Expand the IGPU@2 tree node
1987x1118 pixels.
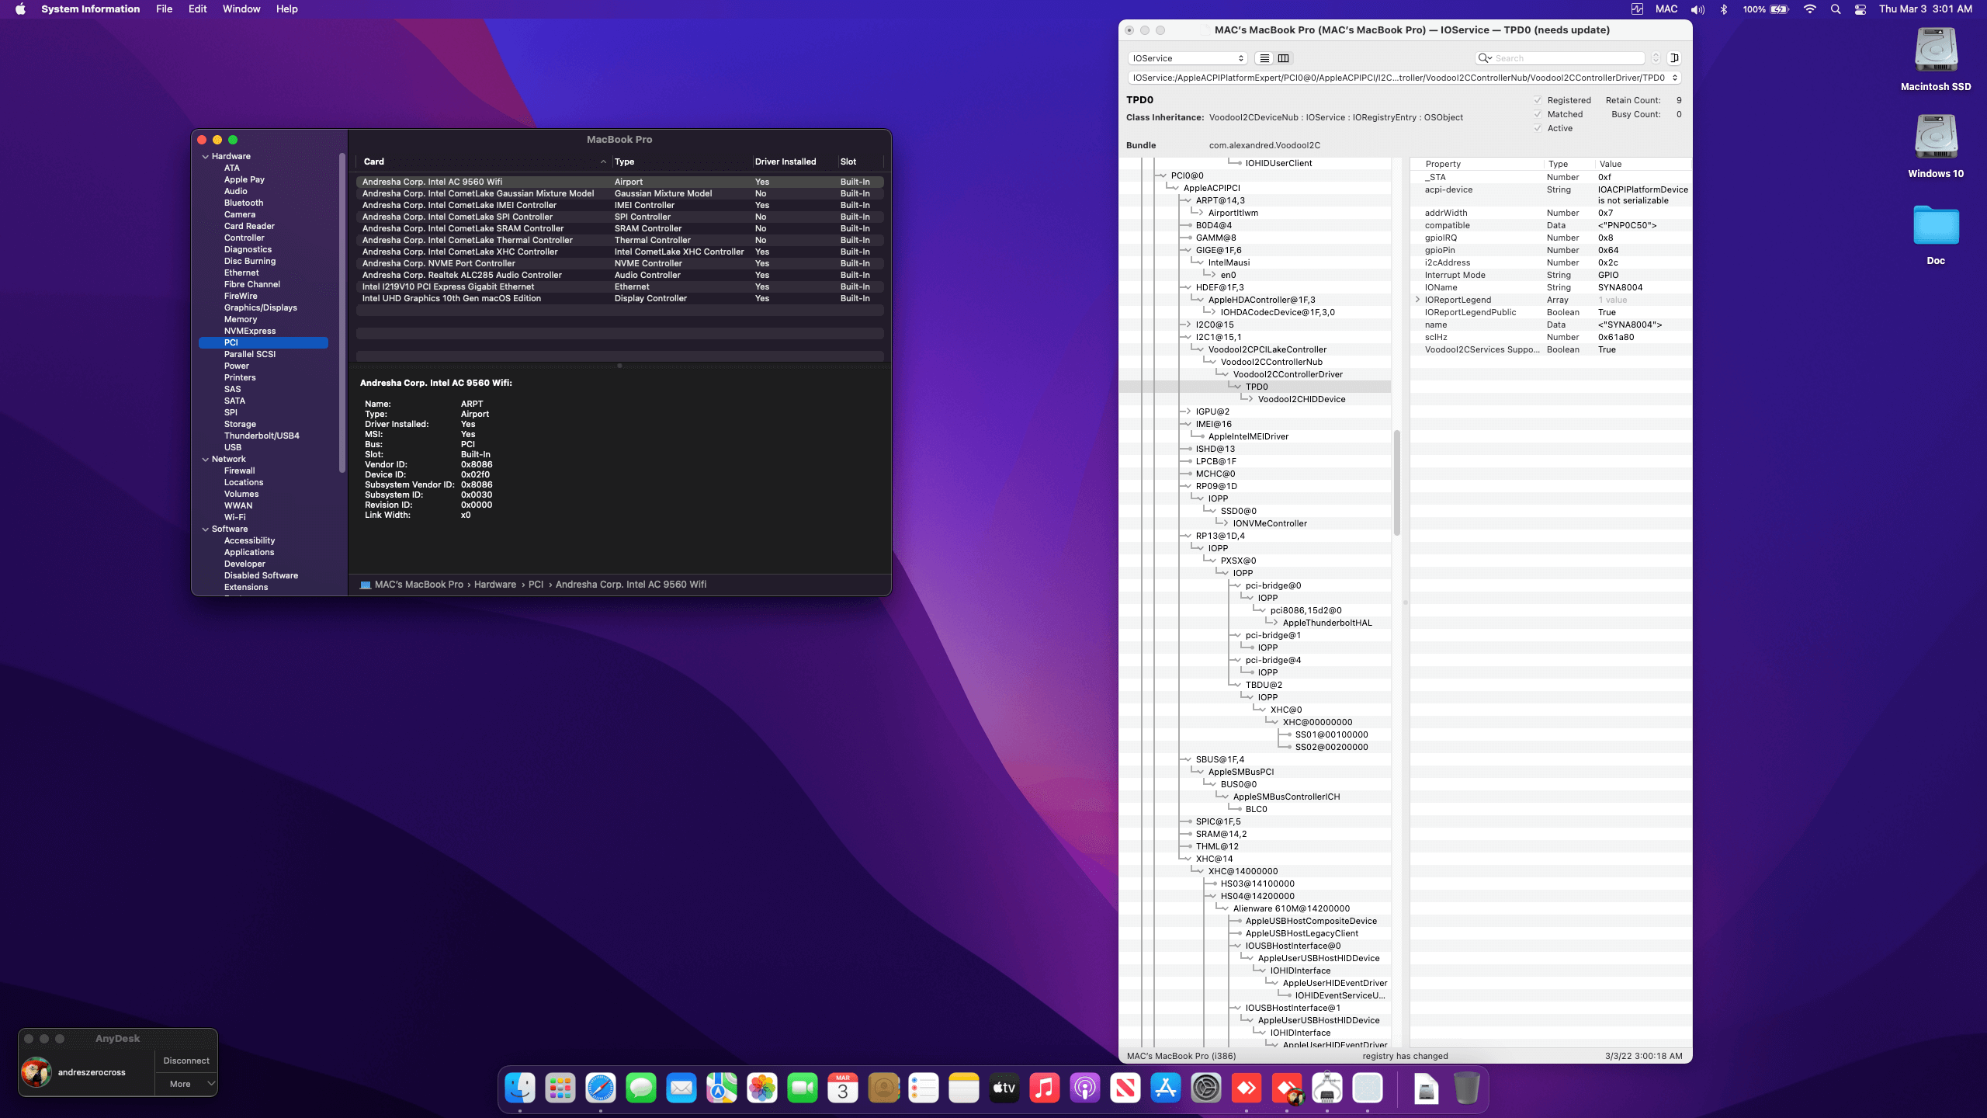pyautogui.click(x=1188, y=411)
